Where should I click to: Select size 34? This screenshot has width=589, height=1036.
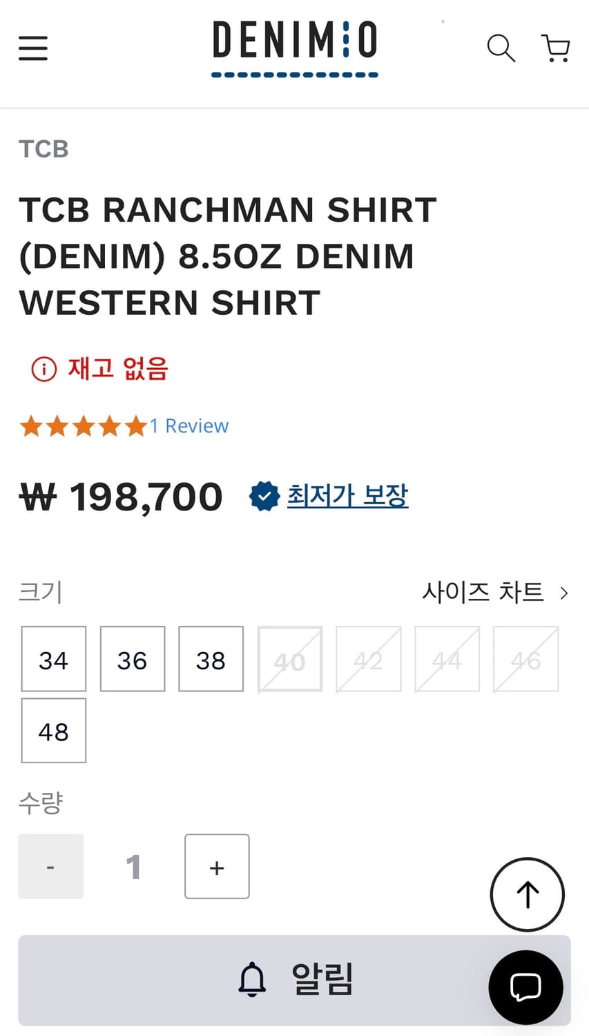point(54,659)
